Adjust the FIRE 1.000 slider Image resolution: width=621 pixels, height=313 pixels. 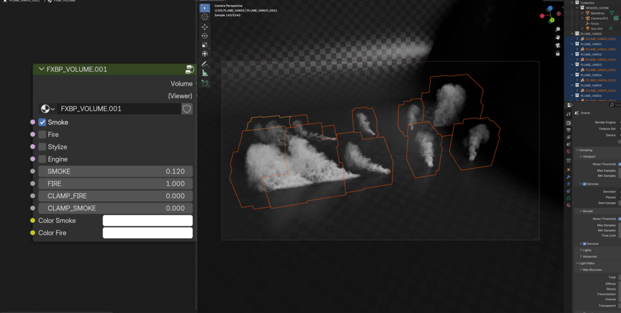click(x=116, y=183)
